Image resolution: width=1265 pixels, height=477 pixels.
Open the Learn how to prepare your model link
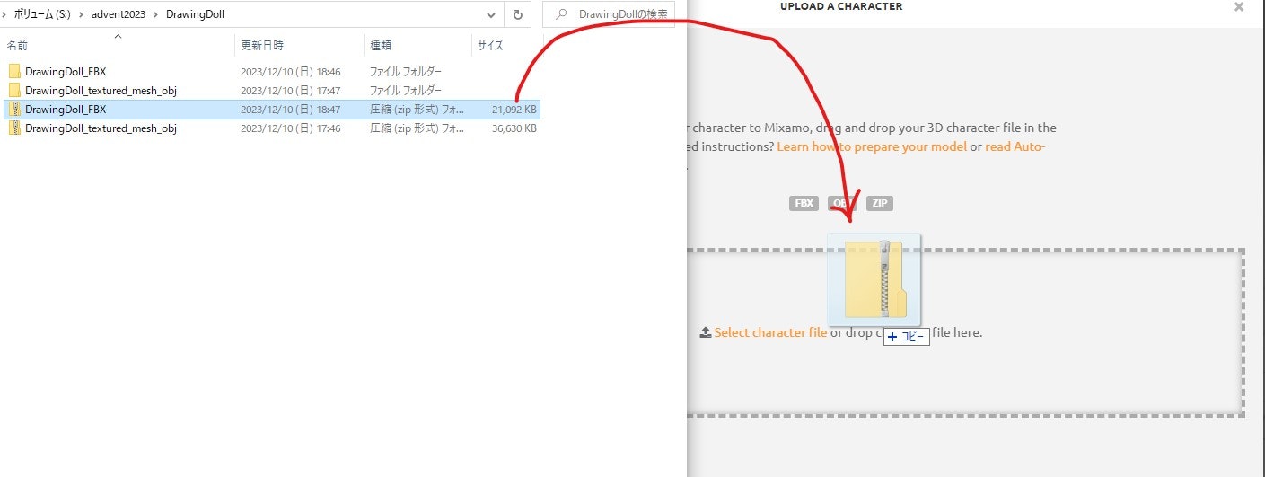(x=872, y=146)
